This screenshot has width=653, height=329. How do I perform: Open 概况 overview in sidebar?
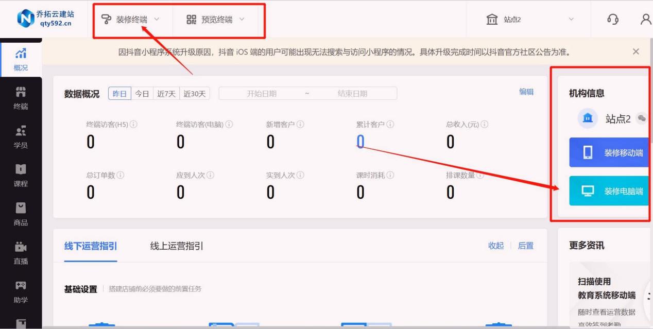[x=21, y=59]
